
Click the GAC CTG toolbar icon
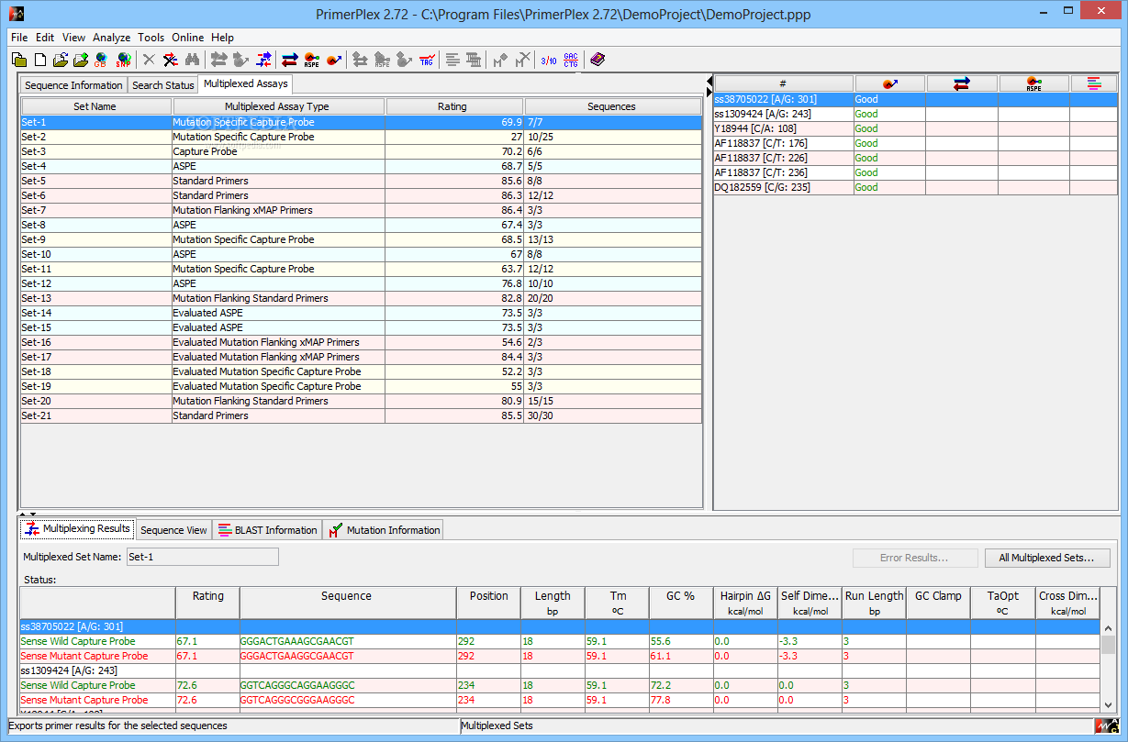click(x=571, y=60)
